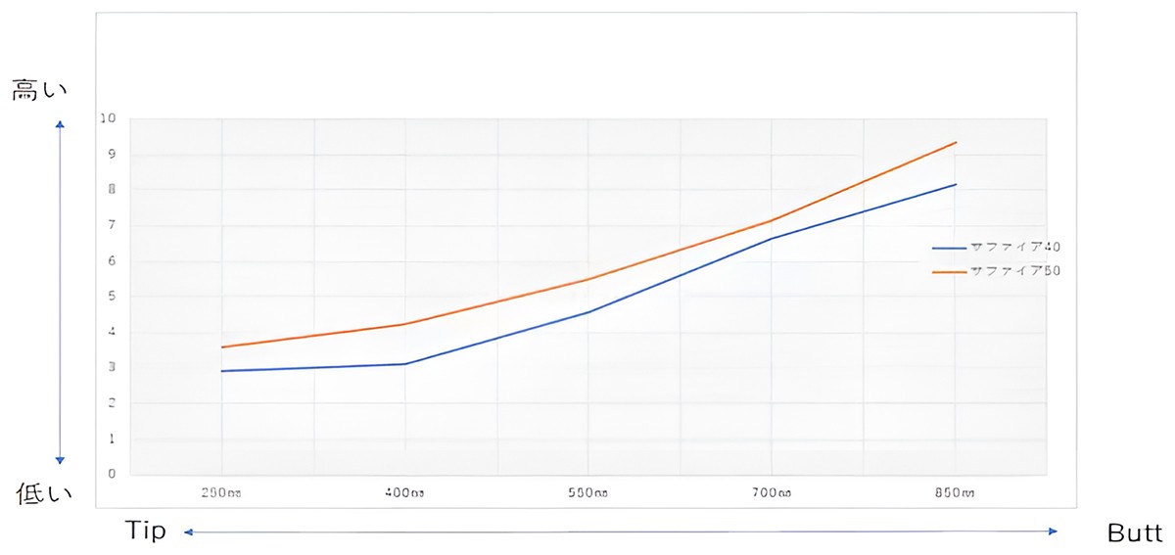Select the 200mm x-axis label
The image size is (1175, 555).
coord(221,493)
